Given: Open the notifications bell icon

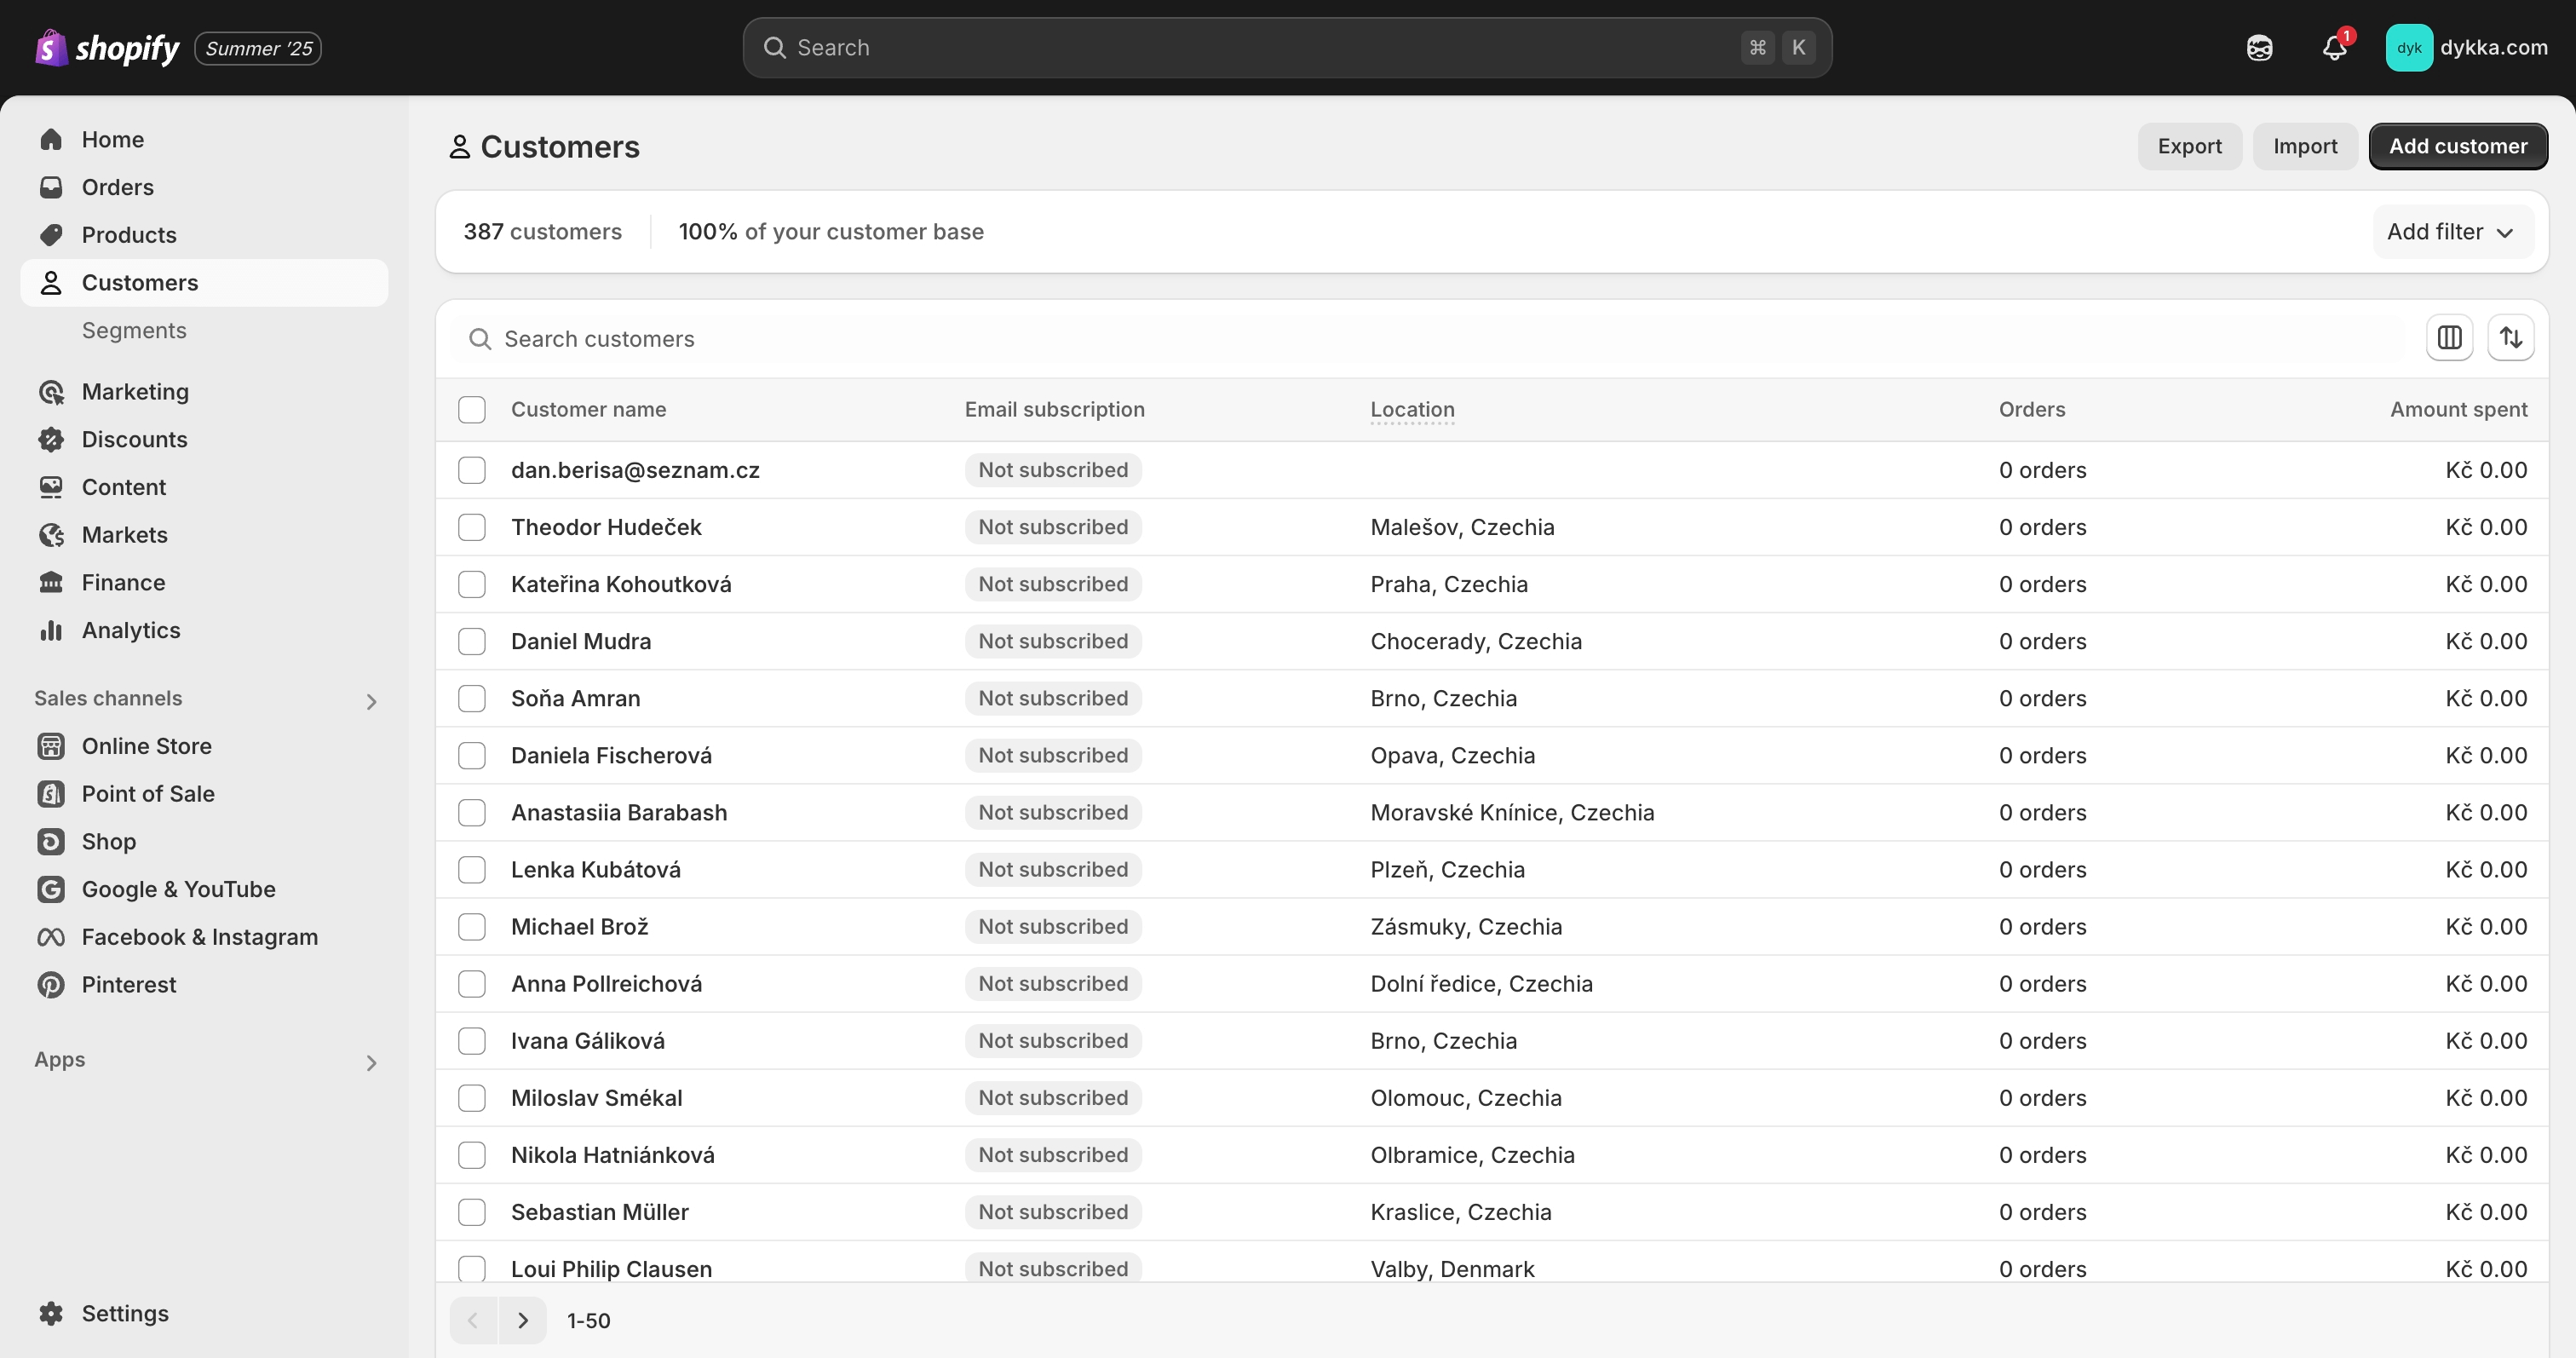Looking at the screenshot, I should pyautogui.click(x=2334, y=48).
